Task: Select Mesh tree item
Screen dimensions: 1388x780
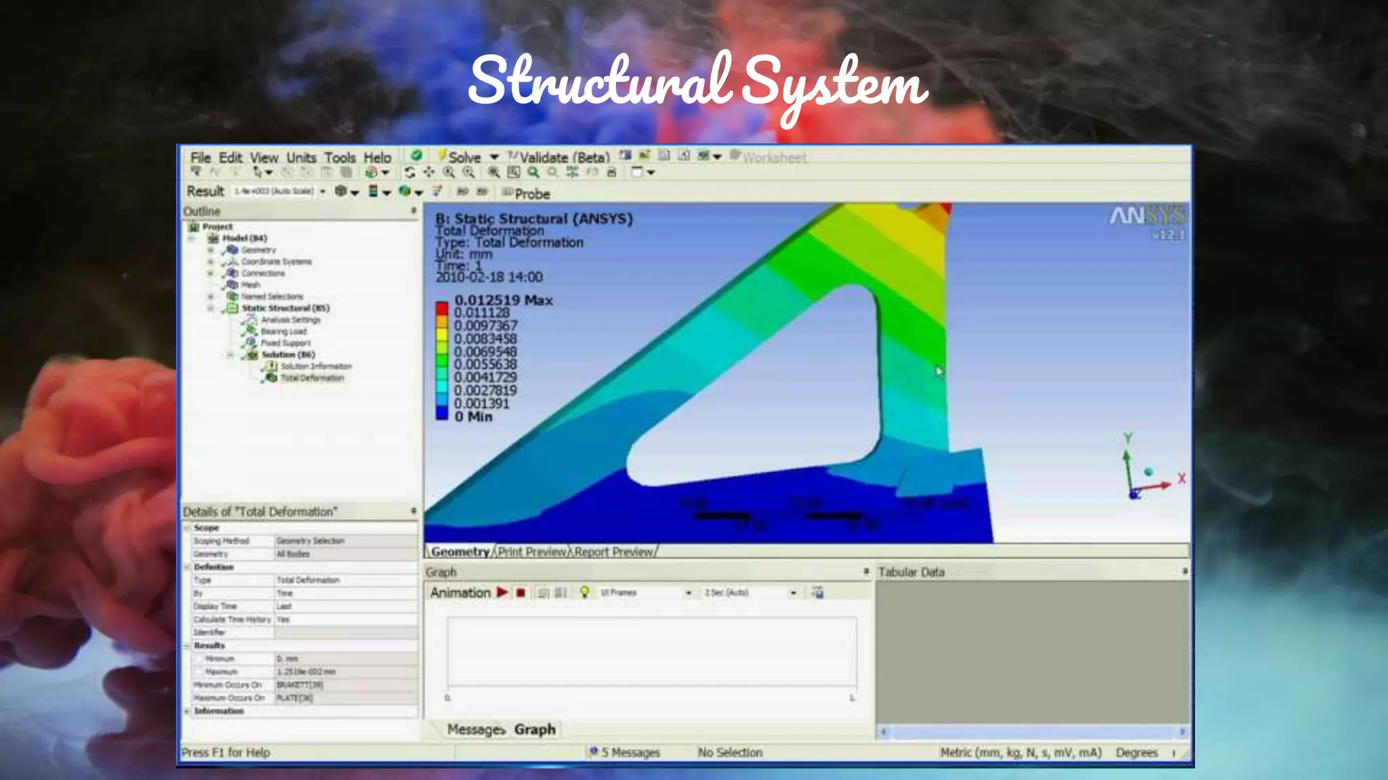Action: [x=251, y=284]
